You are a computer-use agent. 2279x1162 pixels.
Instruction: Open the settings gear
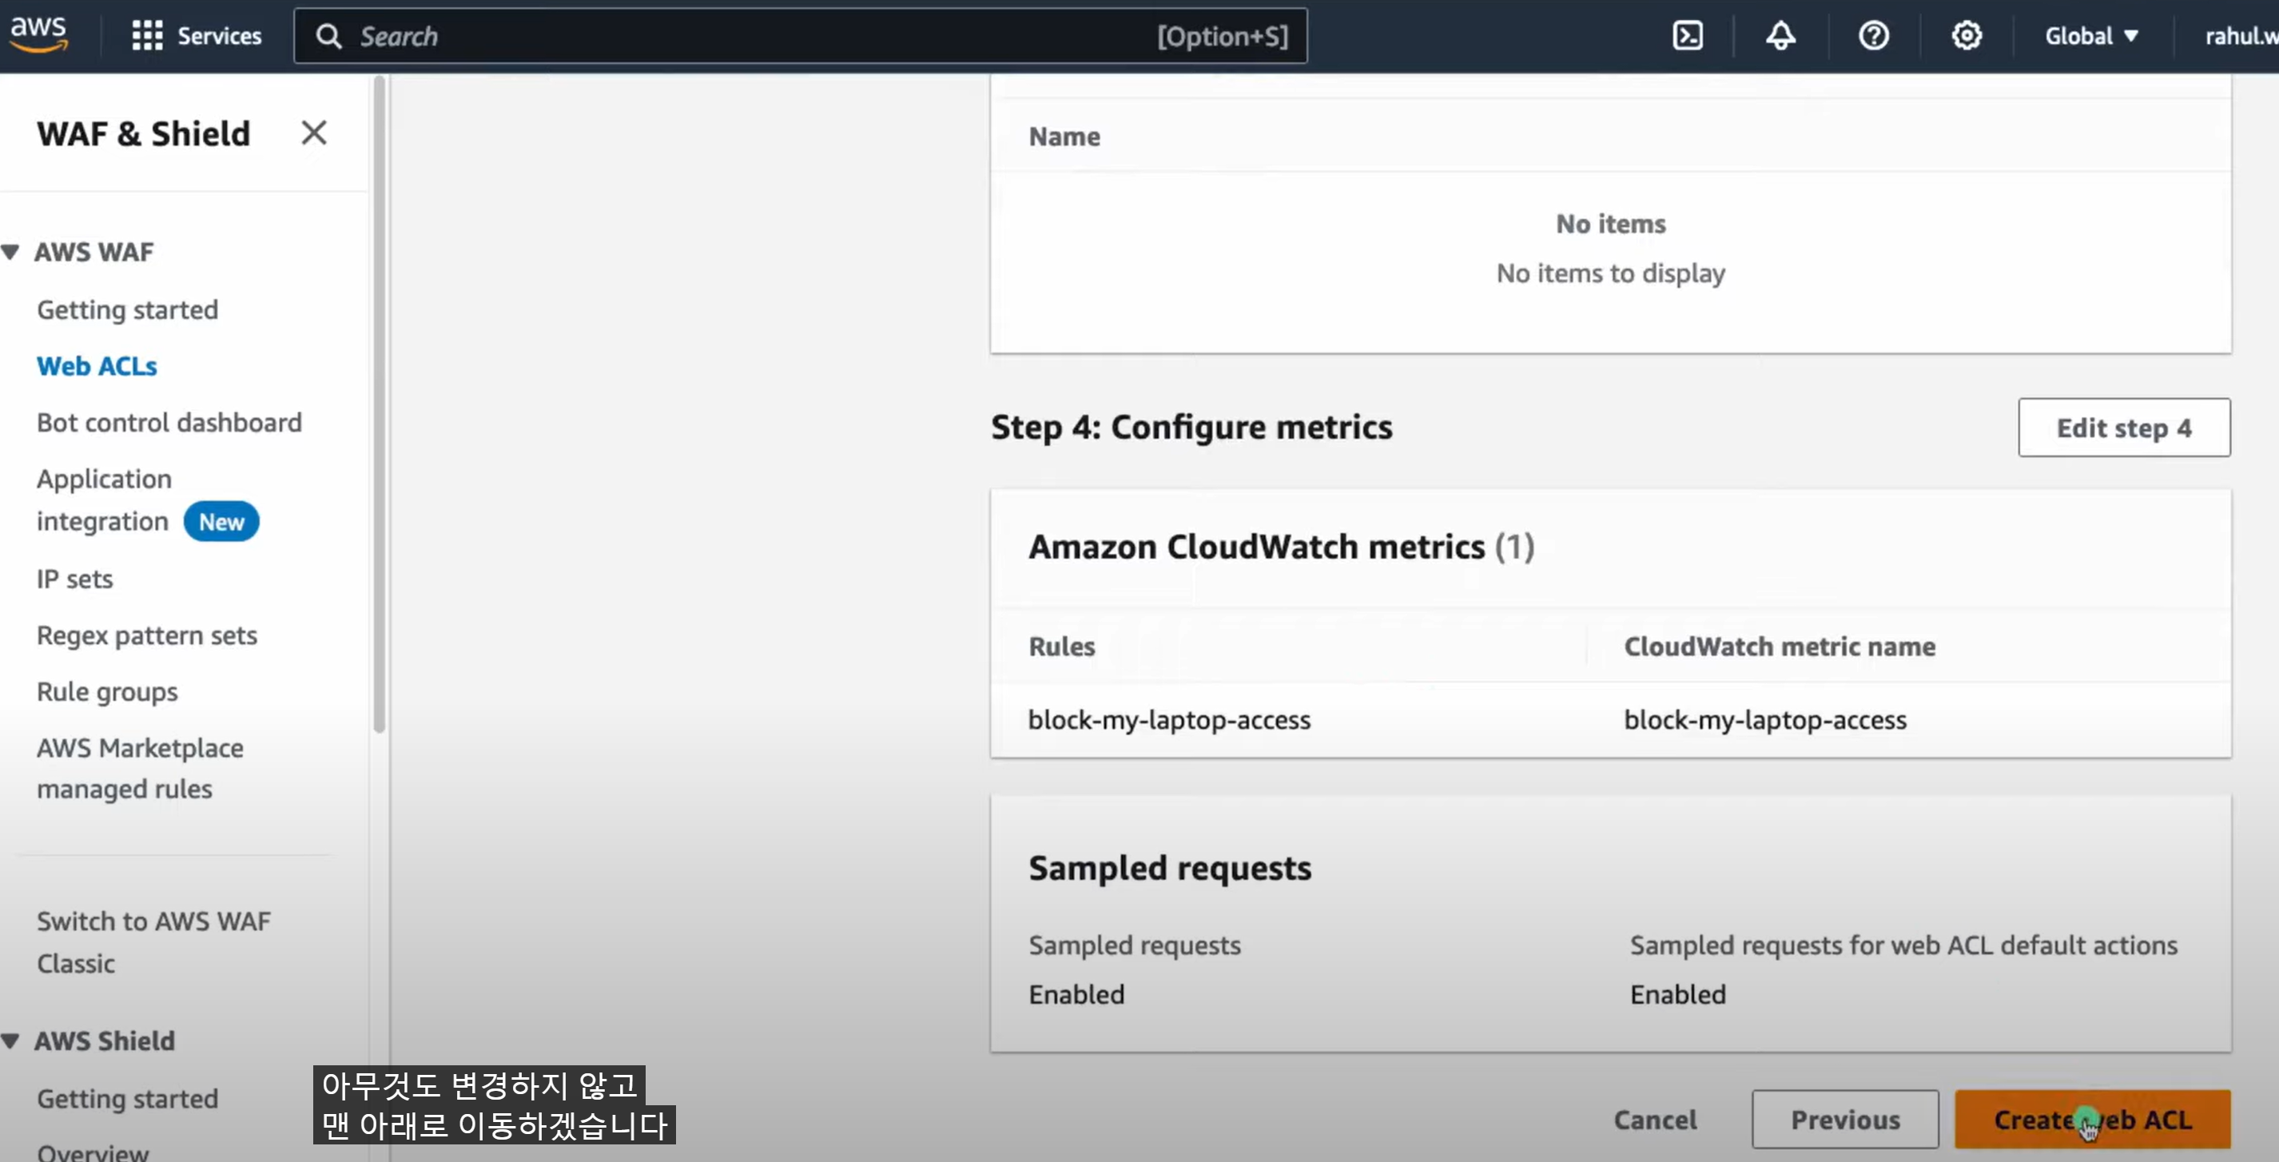click(1966, 35)
